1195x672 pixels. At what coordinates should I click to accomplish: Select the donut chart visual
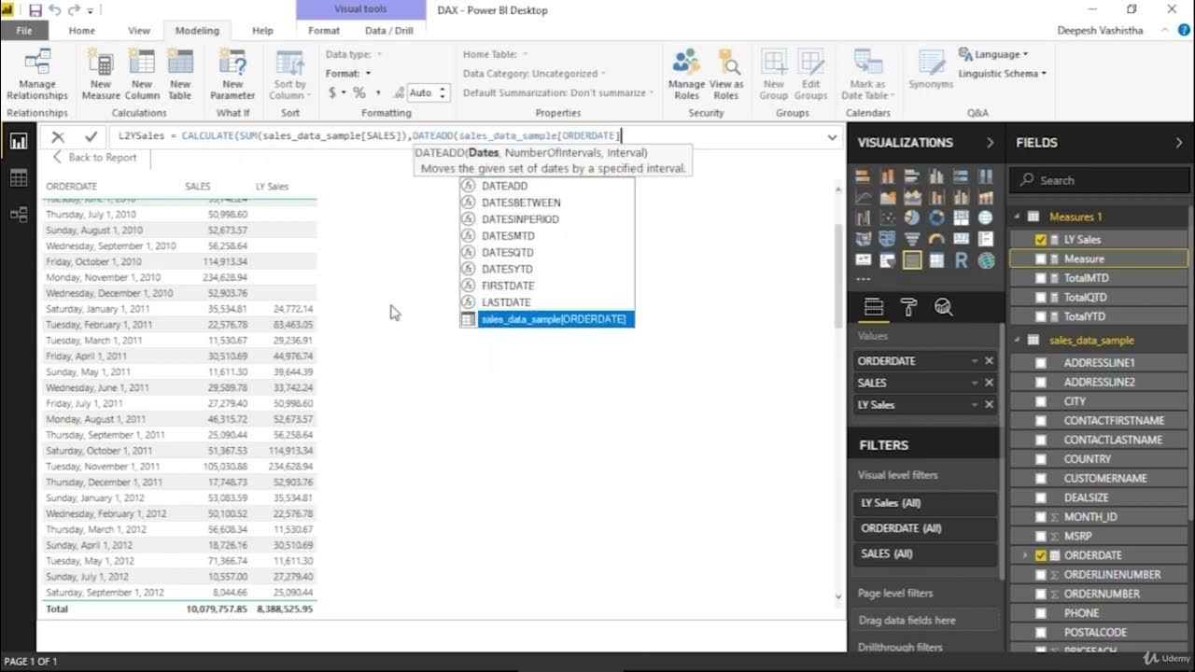click(936, 217)
